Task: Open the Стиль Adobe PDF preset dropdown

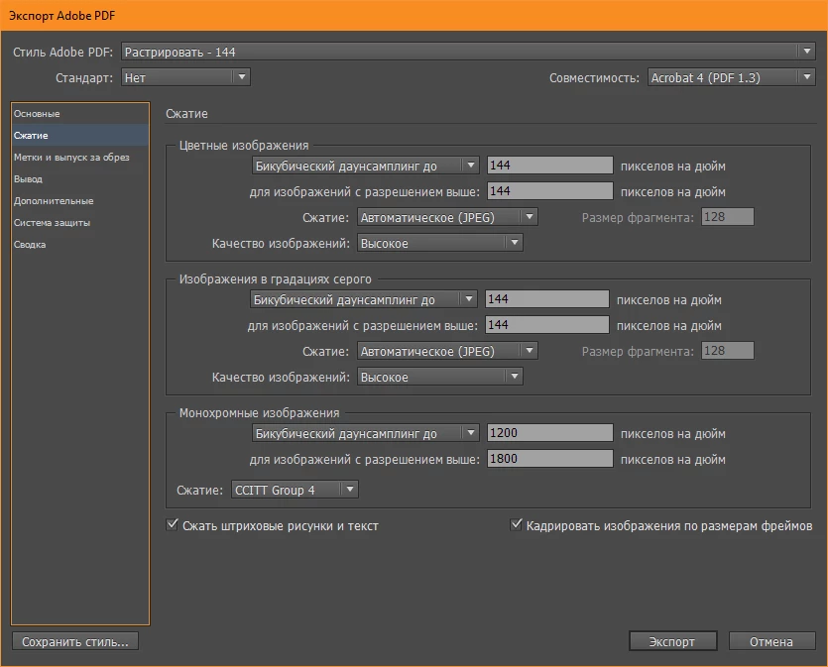Action: (468, 52)
